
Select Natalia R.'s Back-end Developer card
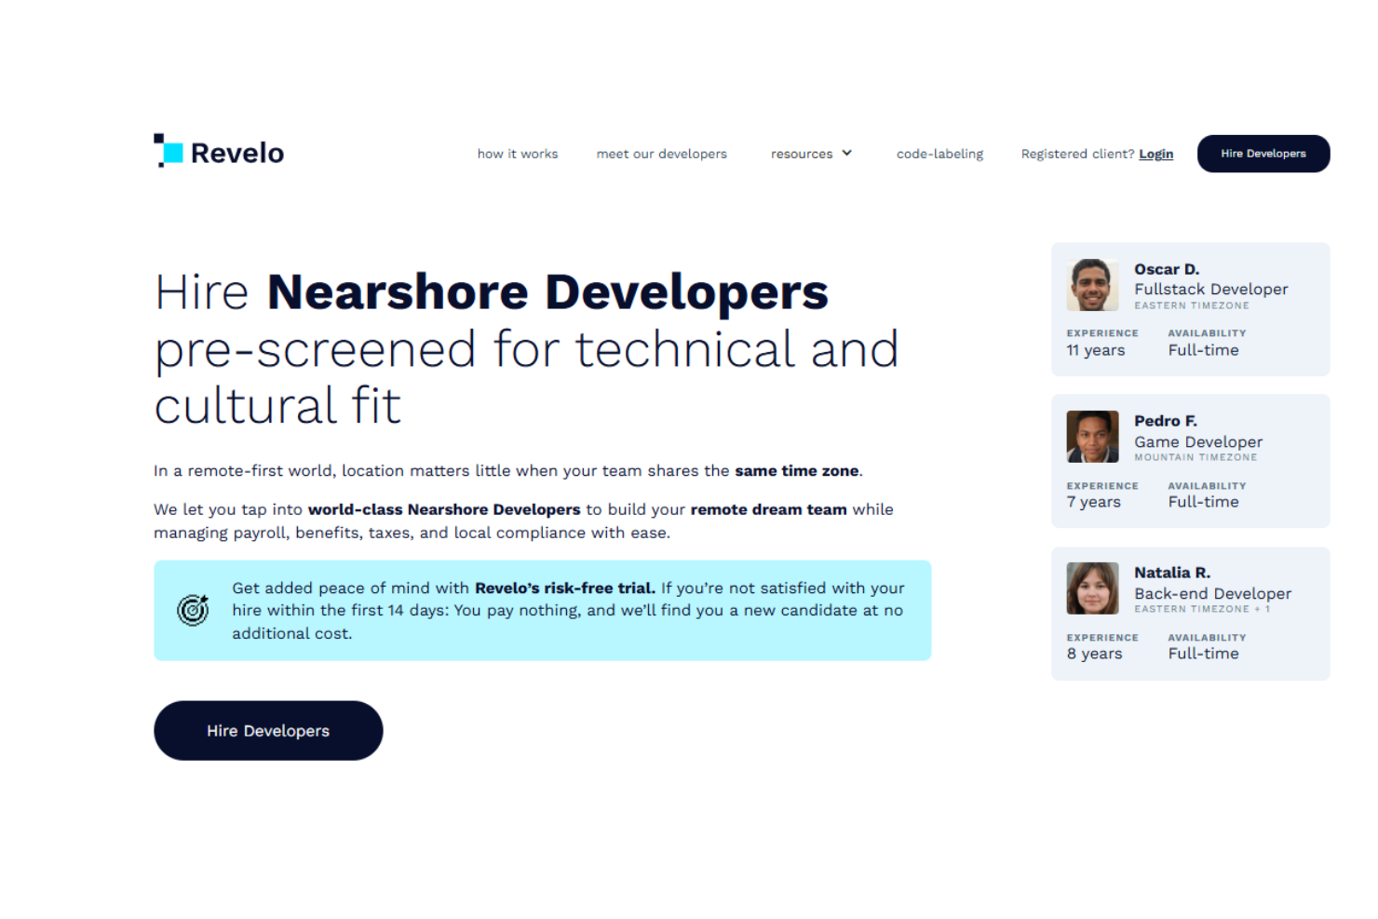tap(1190, 613)
